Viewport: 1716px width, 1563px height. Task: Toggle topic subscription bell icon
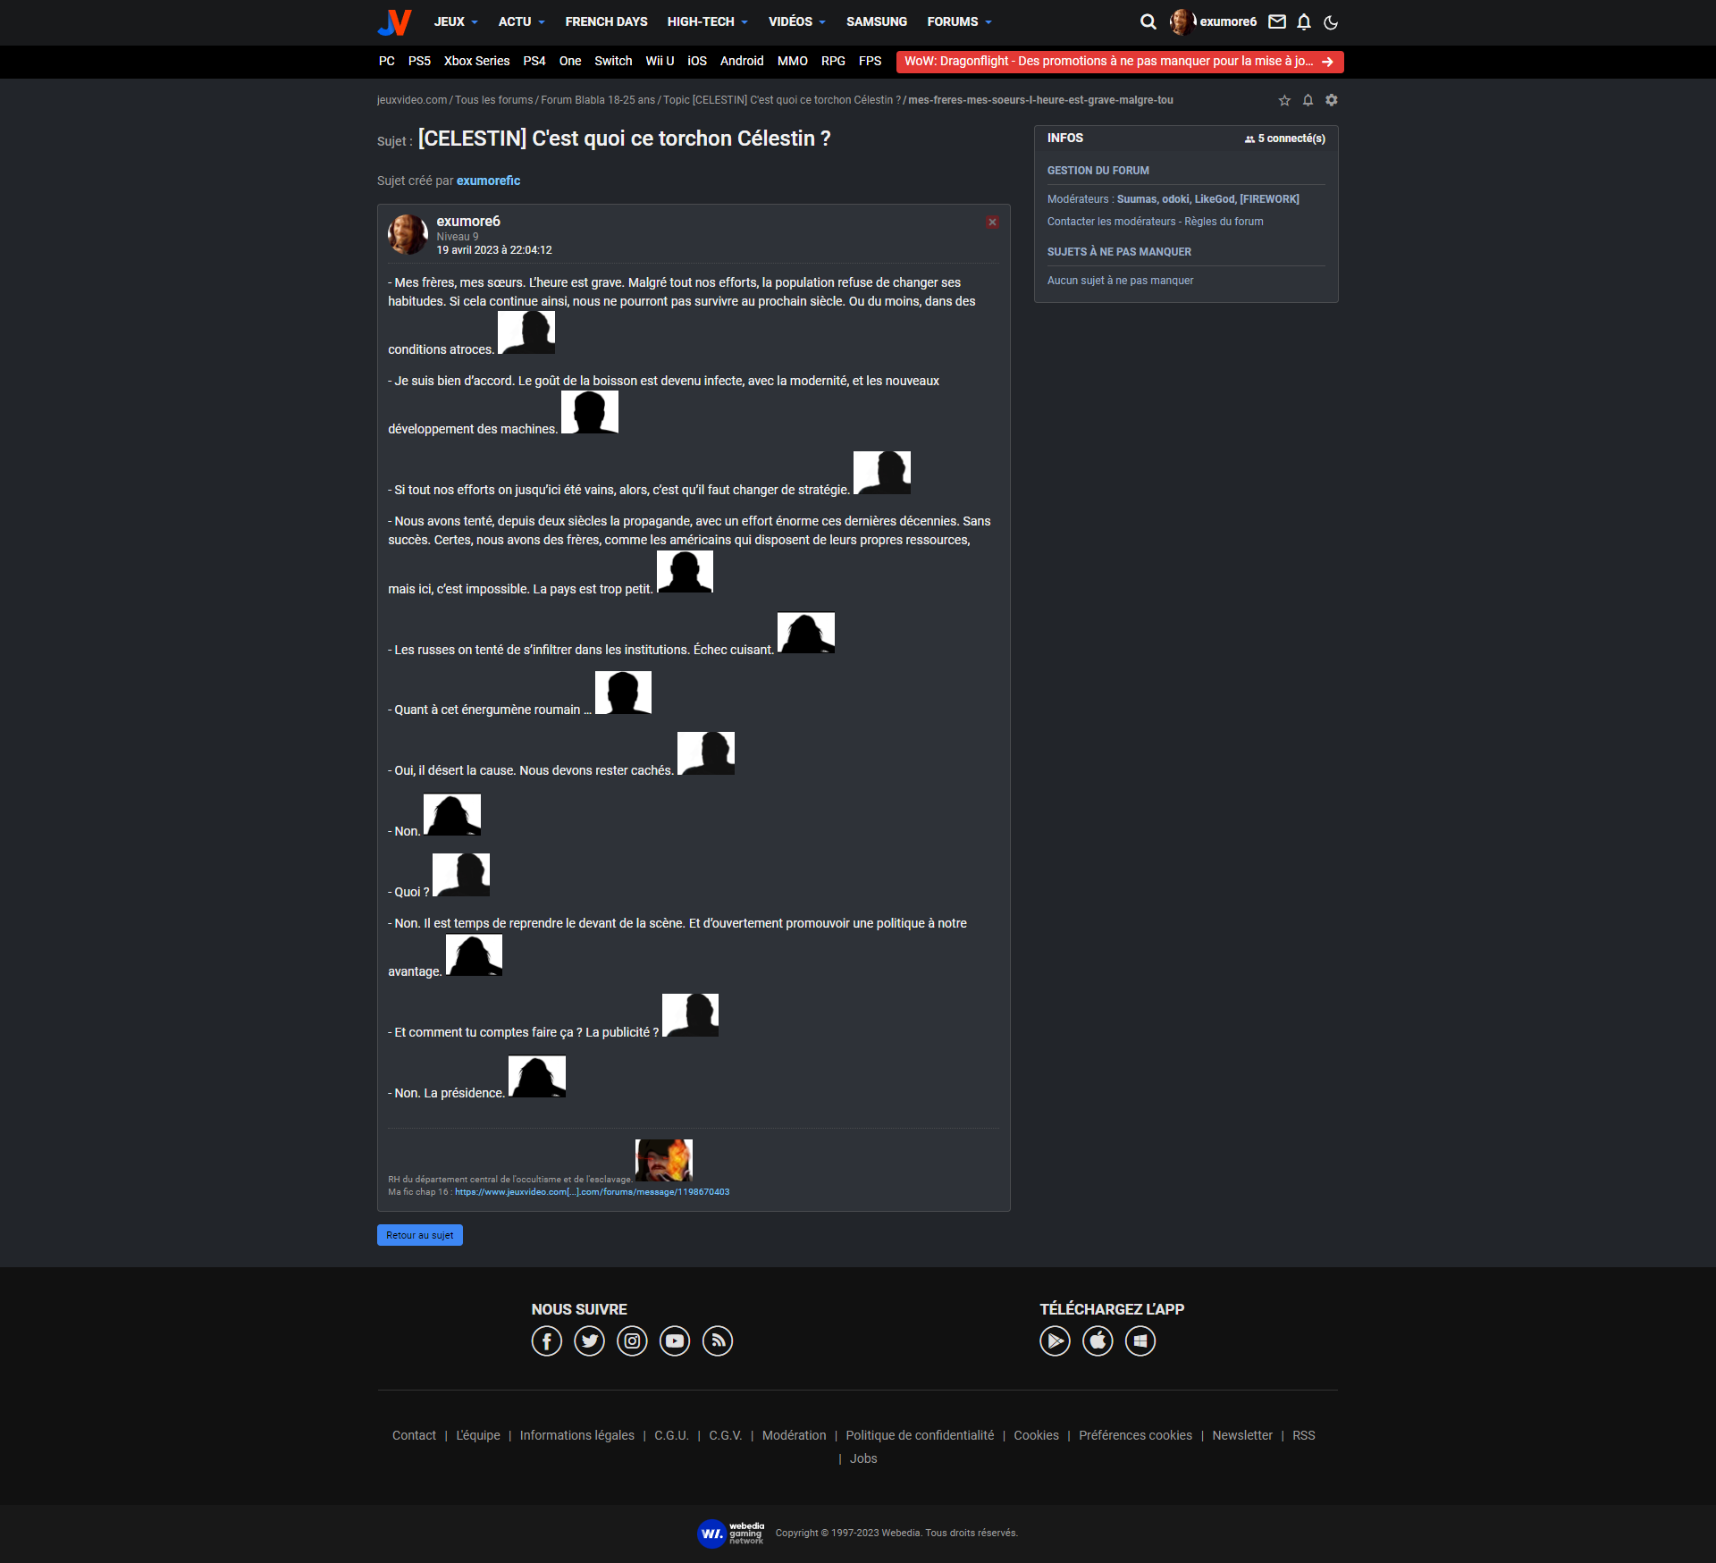tap(1308, 100)
